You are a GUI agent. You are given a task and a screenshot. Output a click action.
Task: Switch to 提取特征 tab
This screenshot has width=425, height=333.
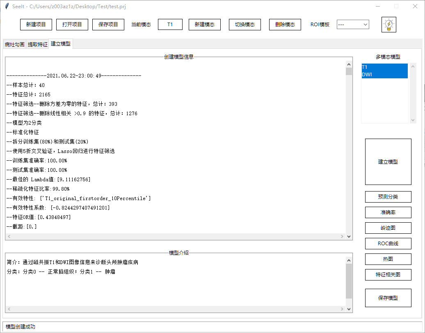tap(38, 44)
